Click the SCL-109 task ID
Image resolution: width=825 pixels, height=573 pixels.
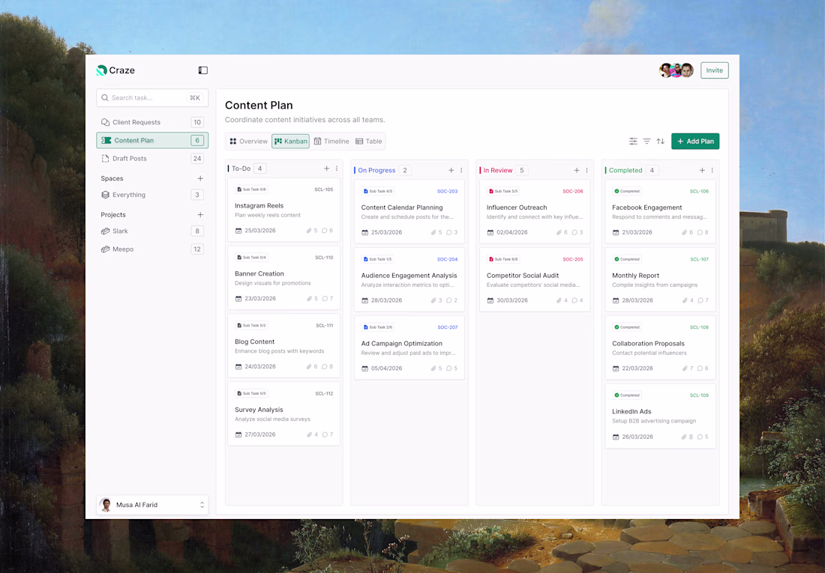point(699,395)
